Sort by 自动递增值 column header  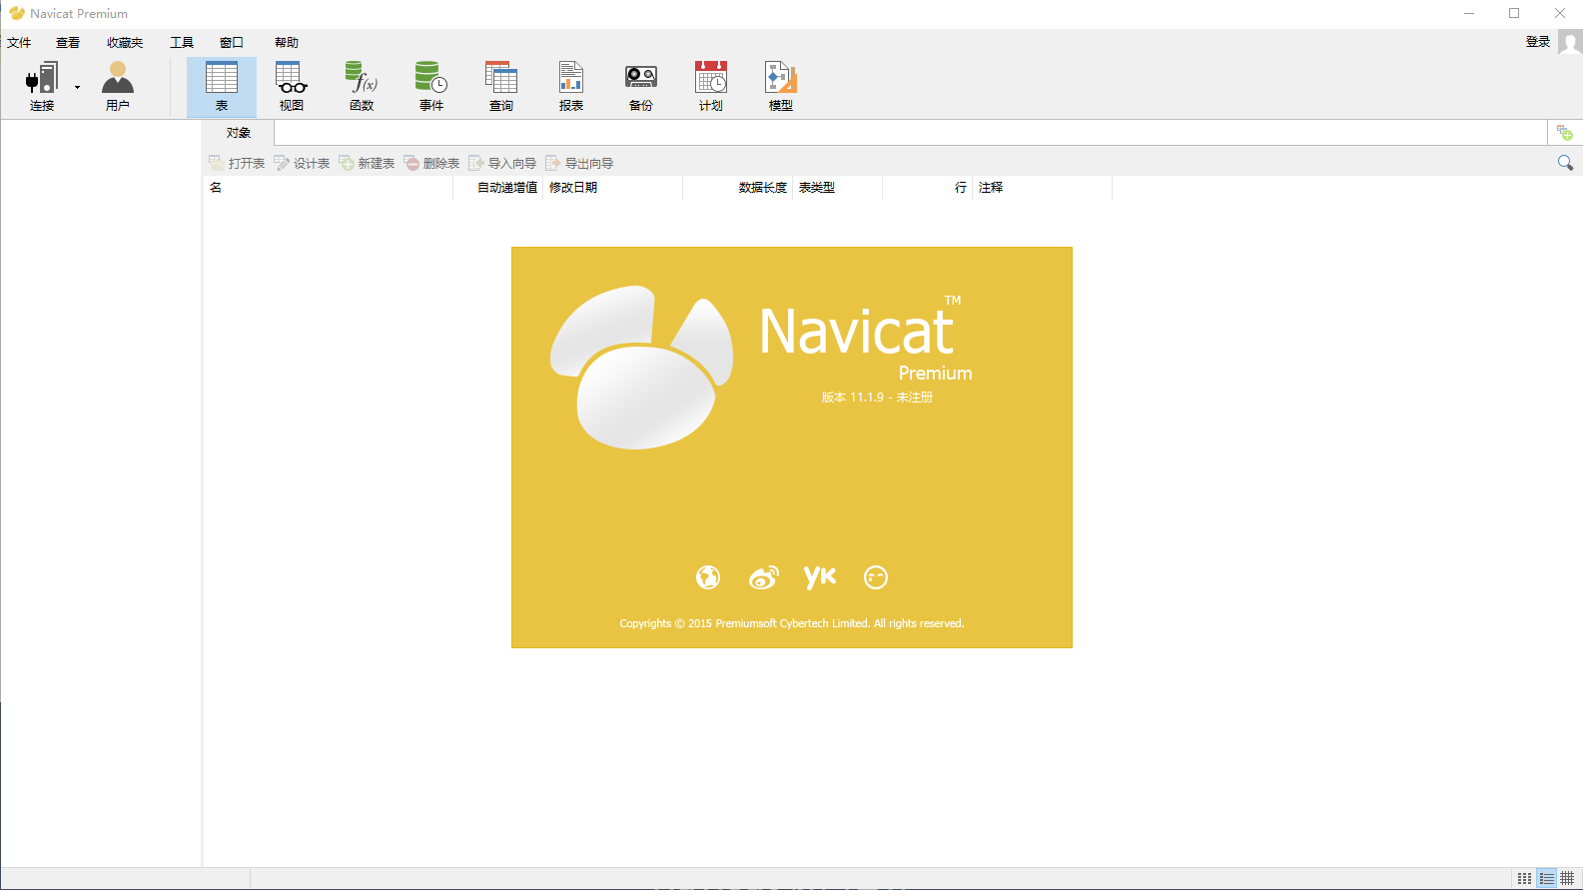497,188
